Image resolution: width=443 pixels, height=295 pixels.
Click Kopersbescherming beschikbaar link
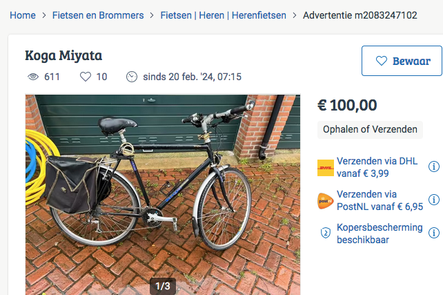[379, 234]
